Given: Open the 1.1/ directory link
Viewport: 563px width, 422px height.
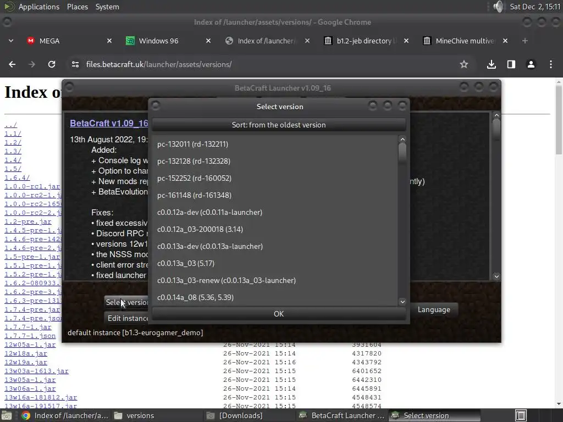Looking at the screenshot, I should (x=13, y=134).
